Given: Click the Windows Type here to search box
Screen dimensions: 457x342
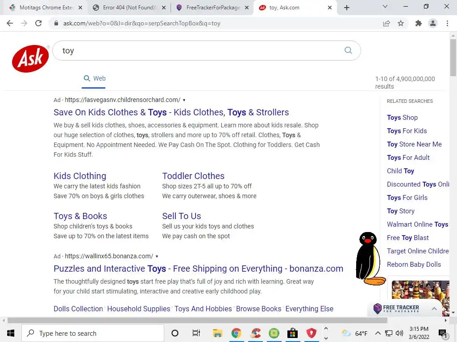Looking at the screenshot, I should (x=93, y=333).
